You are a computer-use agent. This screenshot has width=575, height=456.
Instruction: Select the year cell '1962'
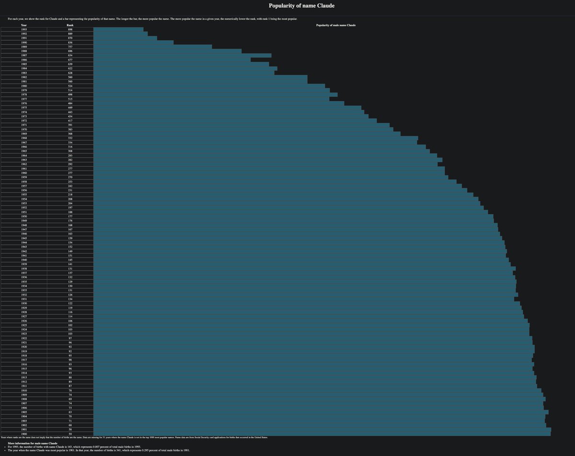click(x=24, y=164)
